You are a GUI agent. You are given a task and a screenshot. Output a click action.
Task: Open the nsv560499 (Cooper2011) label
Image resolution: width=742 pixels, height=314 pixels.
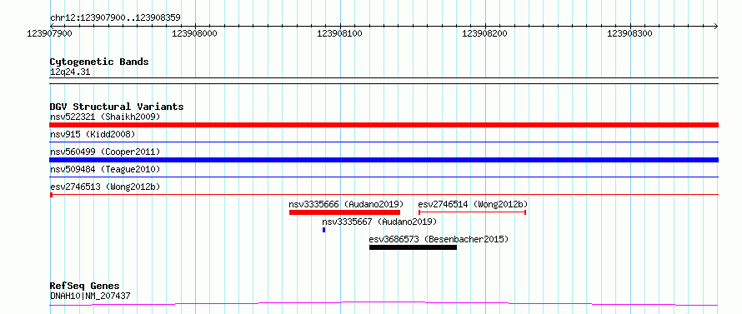click(x=105, y=152)
